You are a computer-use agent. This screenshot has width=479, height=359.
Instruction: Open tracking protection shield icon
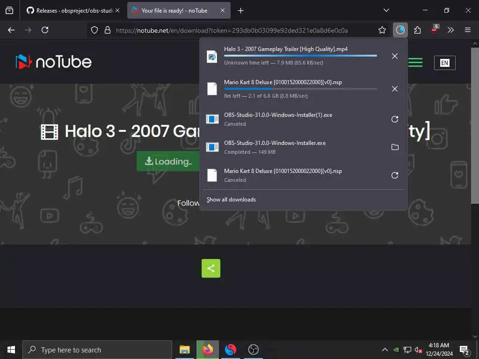point(94,30)
